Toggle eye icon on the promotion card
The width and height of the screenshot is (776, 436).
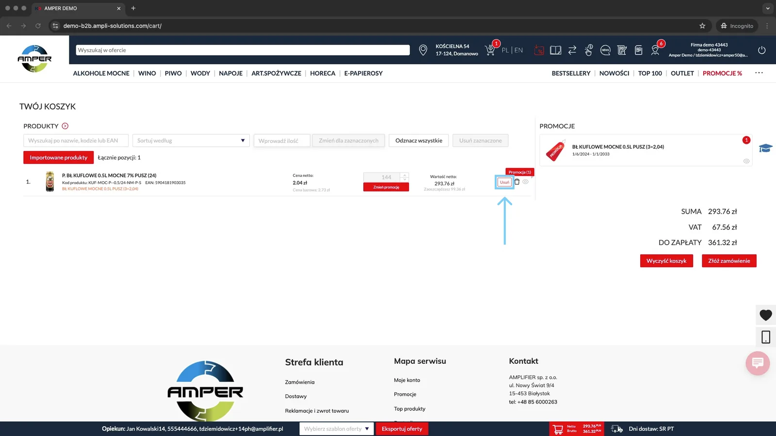(x=746, y=161)
